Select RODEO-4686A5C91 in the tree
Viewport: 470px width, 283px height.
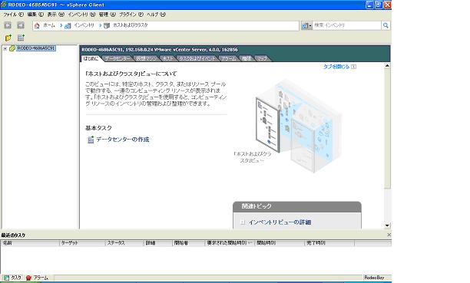point(36,48)
